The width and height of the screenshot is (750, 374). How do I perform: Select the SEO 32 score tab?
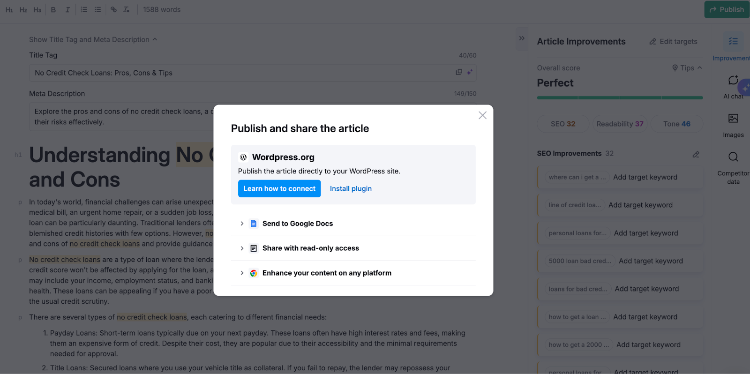coord(562,124)
